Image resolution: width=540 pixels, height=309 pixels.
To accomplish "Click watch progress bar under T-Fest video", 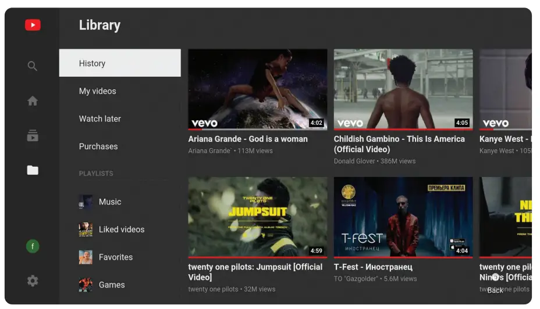I will pyautogui.click(x=403, y=257).
